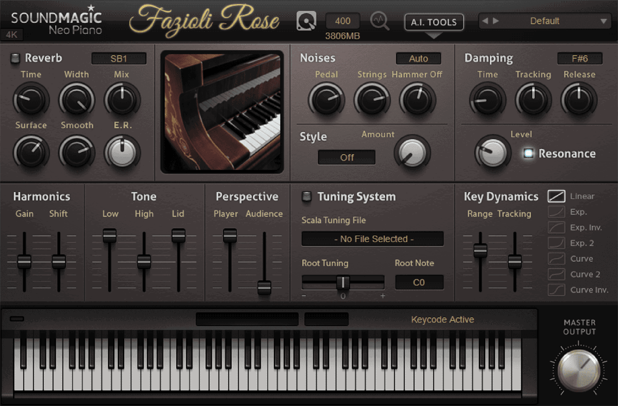
Task: Choose the Exp. Inv. curve icon
Action: point(556,227)
